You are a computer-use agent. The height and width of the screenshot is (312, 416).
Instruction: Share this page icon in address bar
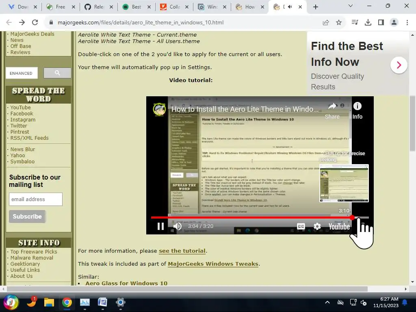(326, 23)
